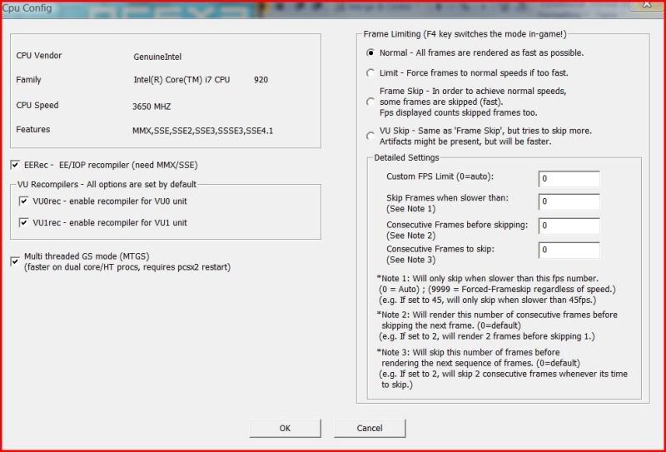Click the 'CPU Vendor' label
The height and width of the screenshot is (452, 666).
(x=38, y=56)
